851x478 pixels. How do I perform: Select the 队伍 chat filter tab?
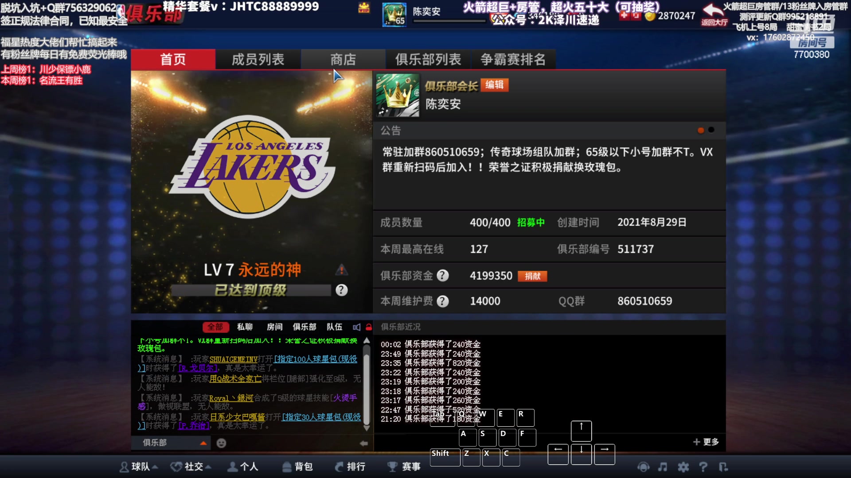click(335, 327)
